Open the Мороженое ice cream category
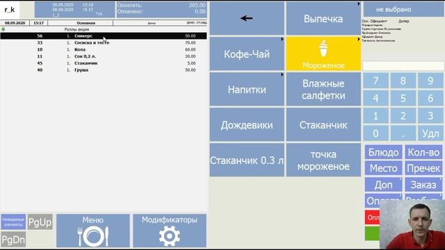The image size is (445, 250). [323, 53]
